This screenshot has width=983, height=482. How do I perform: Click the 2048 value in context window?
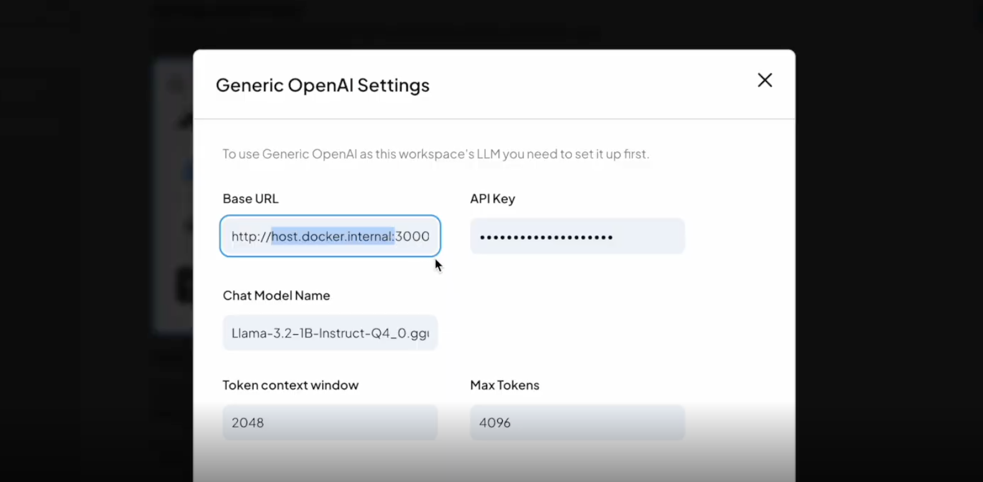248,423
